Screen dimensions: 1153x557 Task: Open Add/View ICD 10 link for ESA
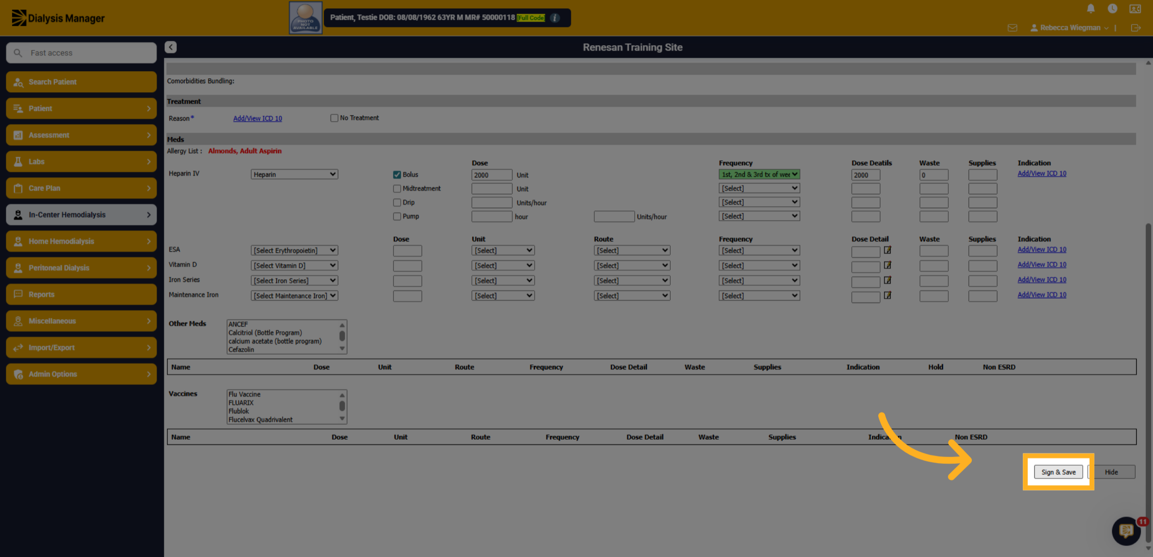tap(1042, 249)
